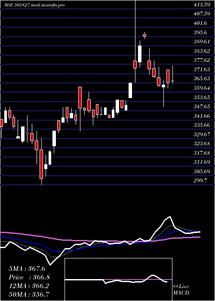This screenshot has width=215, height=301.
Task: Click the 50MA : 356.7 readout
Action: tap(29, 294)
